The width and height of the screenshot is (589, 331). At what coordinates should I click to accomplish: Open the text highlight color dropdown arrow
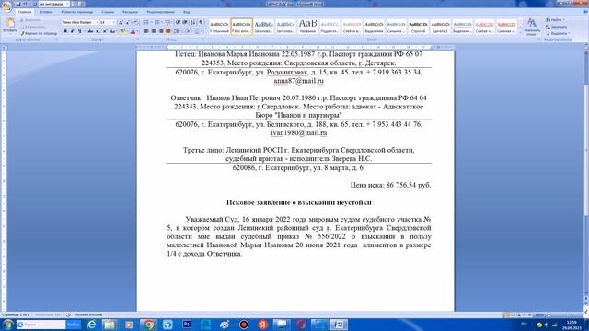(x=127, y=32)
